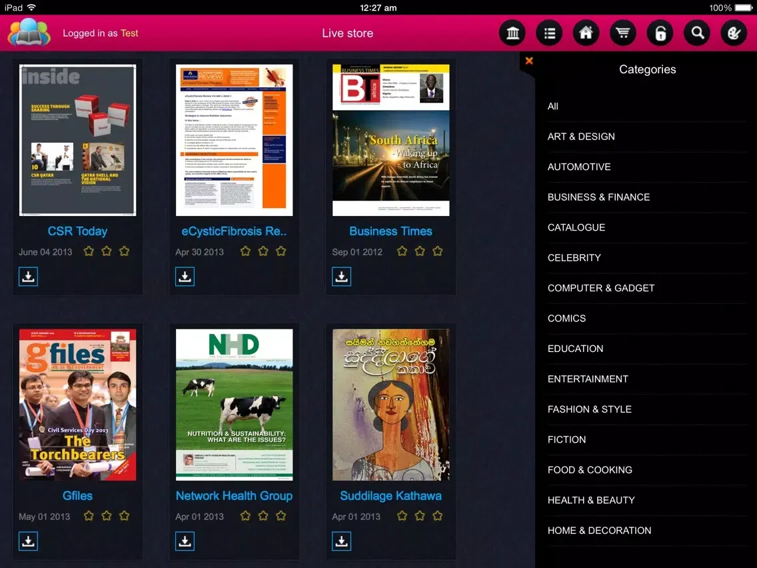
Task: Rate Gfiles with third star
Action: tap(124, 516)
